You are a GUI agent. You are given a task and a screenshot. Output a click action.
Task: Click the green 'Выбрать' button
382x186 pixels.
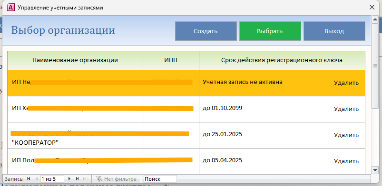coord(270,31)
